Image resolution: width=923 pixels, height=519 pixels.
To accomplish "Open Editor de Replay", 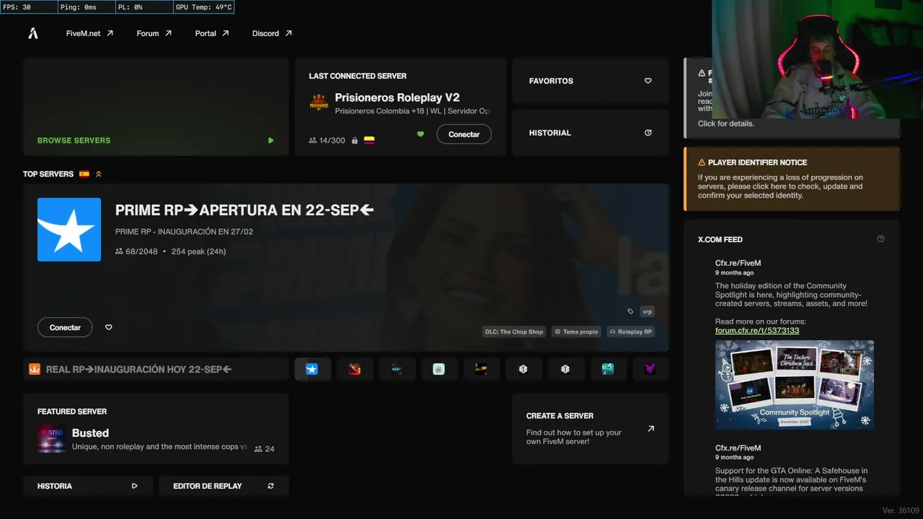I will [224, 486].
